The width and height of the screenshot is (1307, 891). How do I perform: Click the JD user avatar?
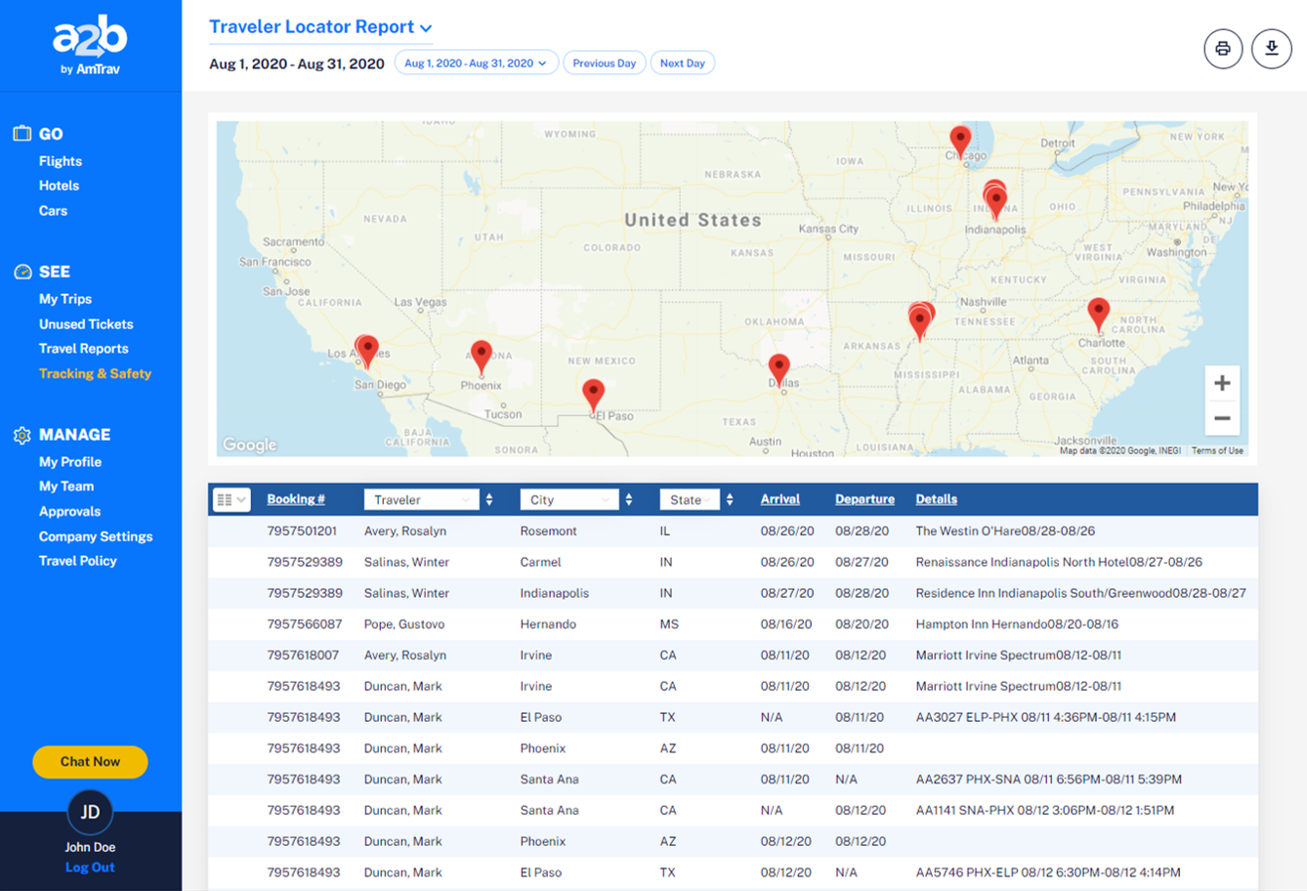click(90, 812)
